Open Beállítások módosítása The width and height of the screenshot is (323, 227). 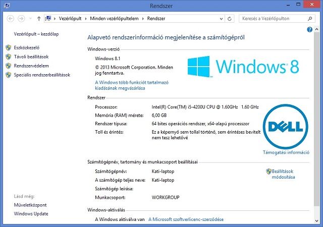click(283, 174)
